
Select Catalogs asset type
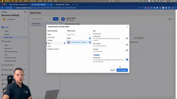click(x=50, y=40)
